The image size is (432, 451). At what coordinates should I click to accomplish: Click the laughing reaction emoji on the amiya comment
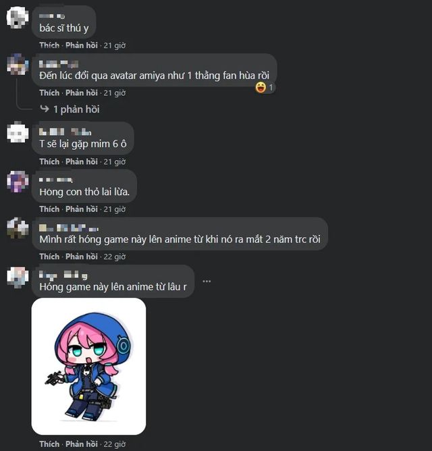point(261,88)
